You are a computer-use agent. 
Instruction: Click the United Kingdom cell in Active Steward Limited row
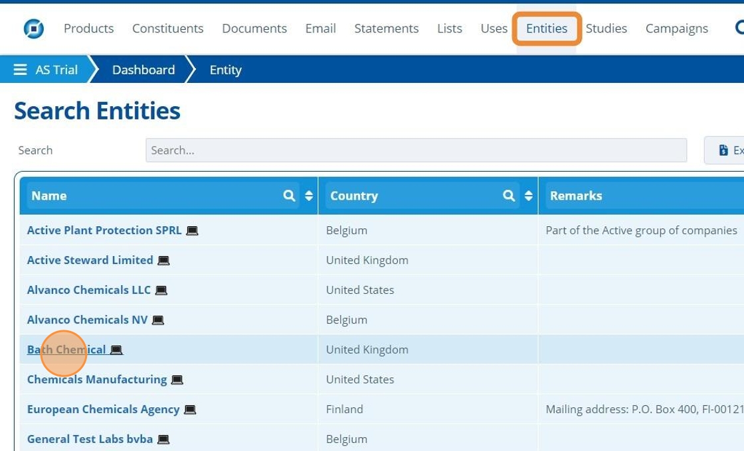coord(367,260)
